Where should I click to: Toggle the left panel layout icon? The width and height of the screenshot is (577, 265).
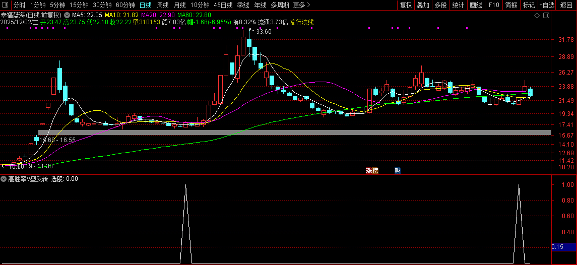pyautogui.click(x=6, y=5)
